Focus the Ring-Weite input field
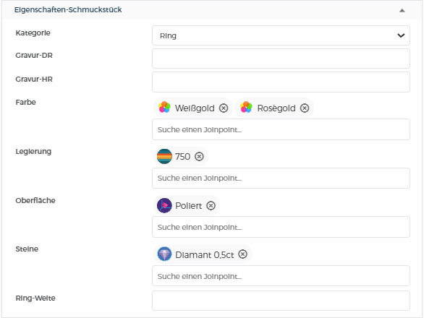This screenshot has width=424, height=318. click(x=281, y=301)
